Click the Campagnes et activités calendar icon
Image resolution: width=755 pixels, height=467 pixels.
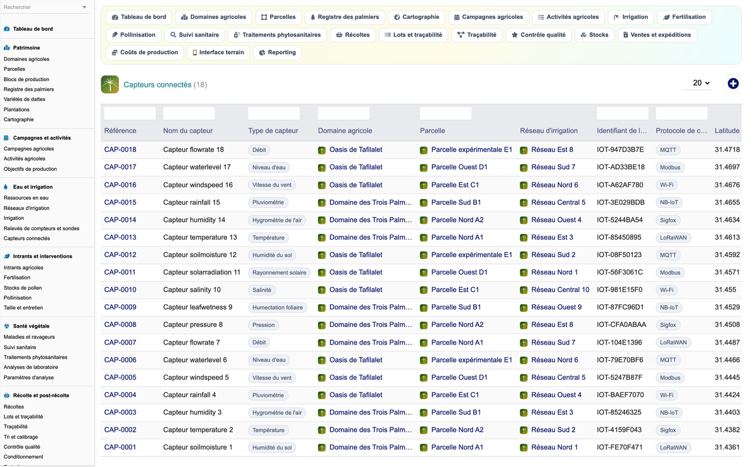[x=7, y=138]
